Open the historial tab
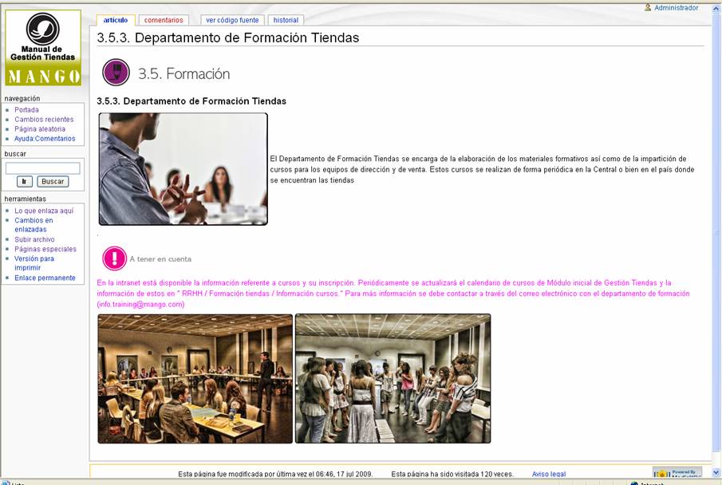This screenshot has width=722, height=485. (286, 20)
